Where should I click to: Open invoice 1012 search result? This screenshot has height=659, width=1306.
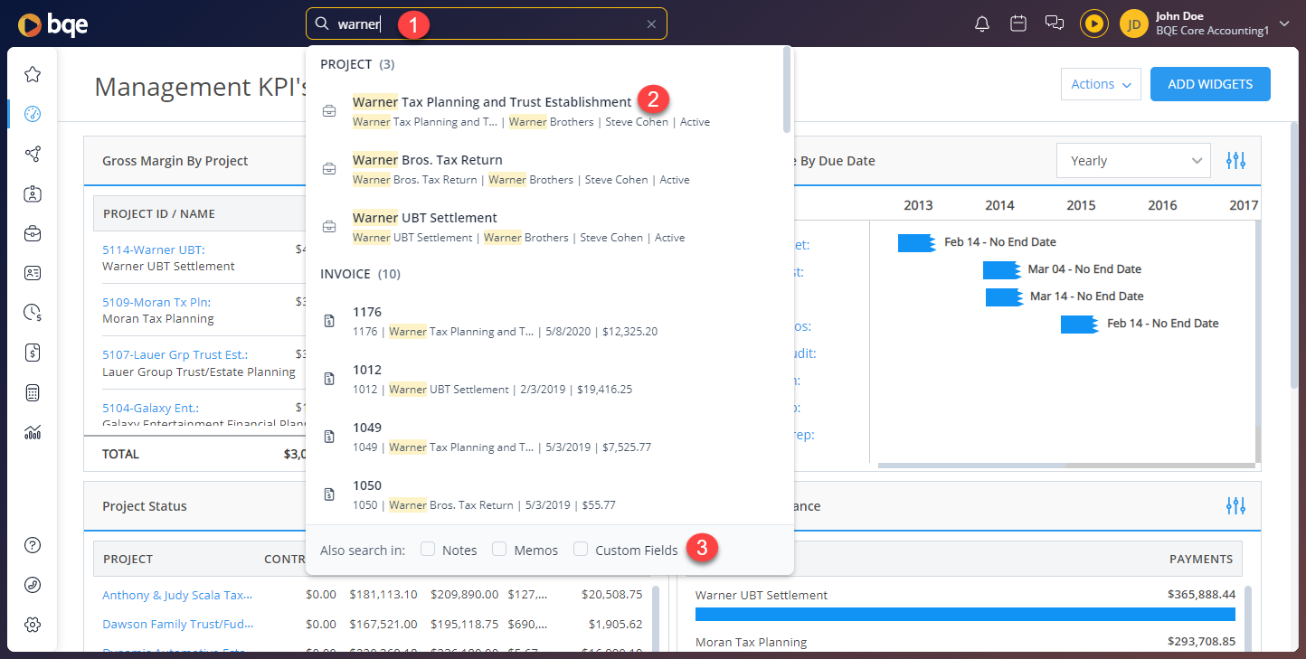[544, 379]
